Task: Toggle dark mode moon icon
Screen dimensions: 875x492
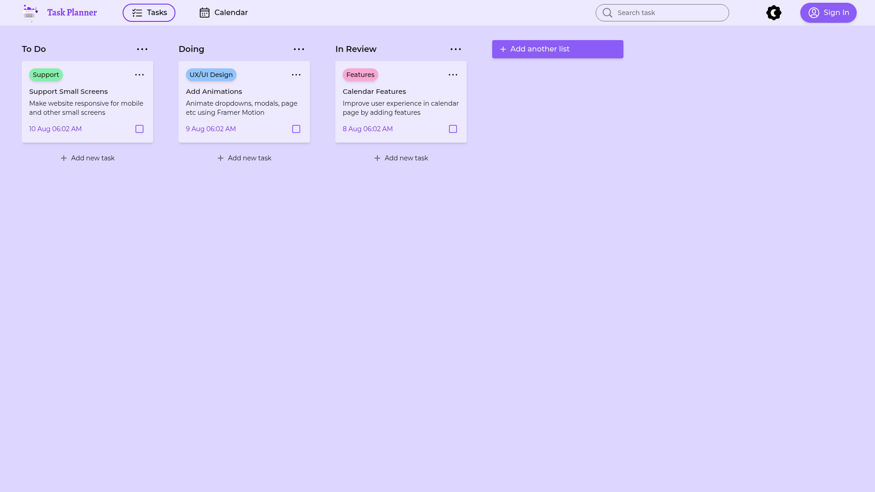Action: pyautogui.click(x=774, y=13)
